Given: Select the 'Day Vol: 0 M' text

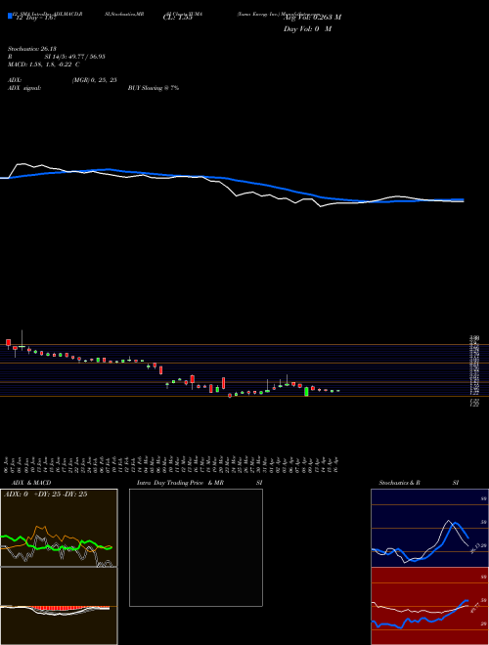Looking at the screenshot, I should (x=307, y=29).
